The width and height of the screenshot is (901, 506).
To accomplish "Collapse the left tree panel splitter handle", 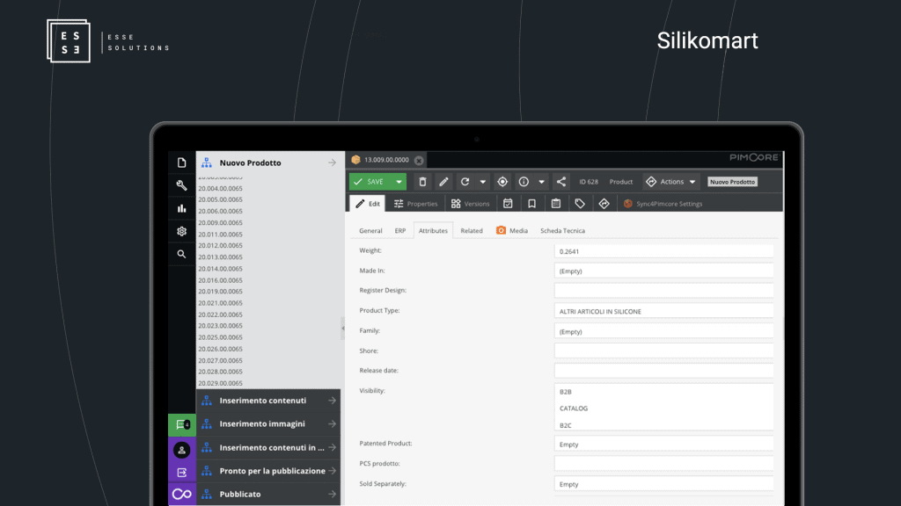I will pyautogui.click(x=343, y=329).
